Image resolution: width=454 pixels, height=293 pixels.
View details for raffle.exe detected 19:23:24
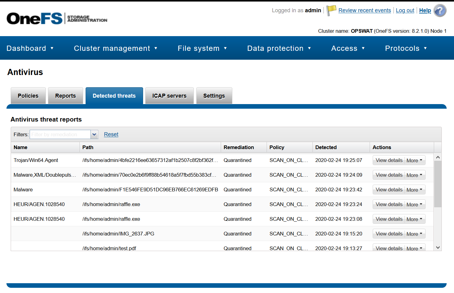(x=389, y=204)
